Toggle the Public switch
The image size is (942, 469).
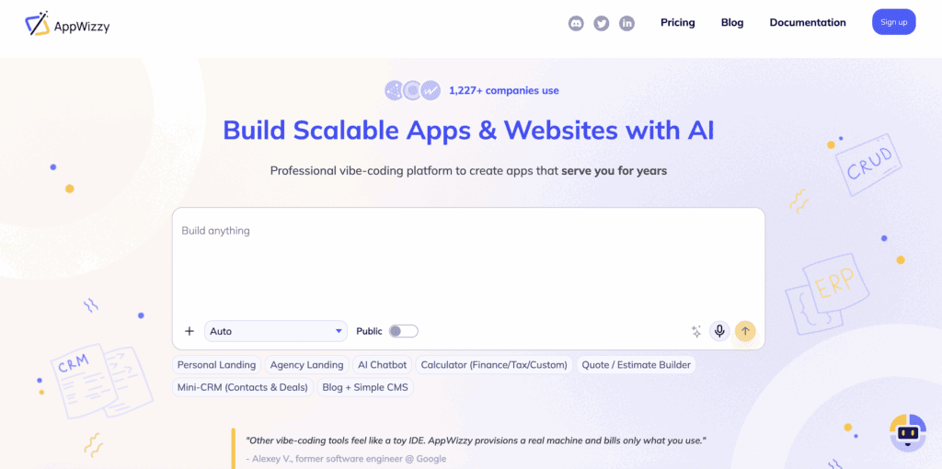pos(403,331)
